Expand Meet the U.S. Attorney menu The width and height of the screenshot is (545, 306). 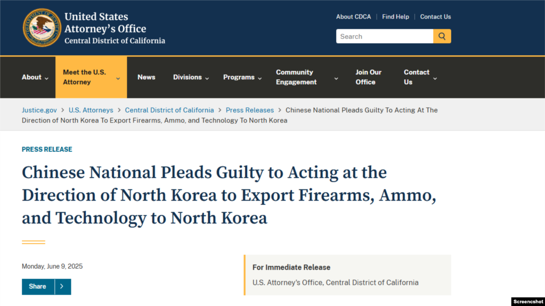(x=91, y=77)
